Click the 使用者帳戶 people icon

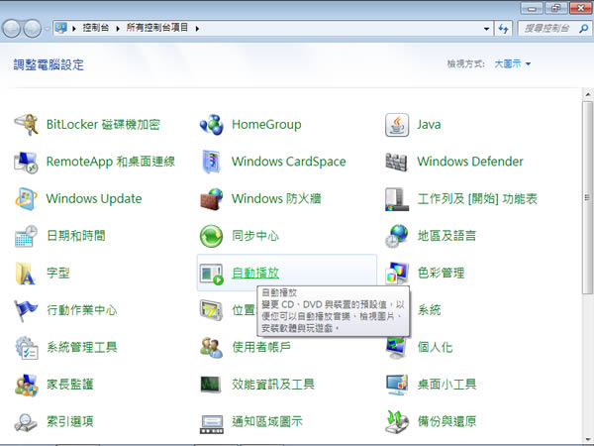pyautogui.click(x=212, y=348)
